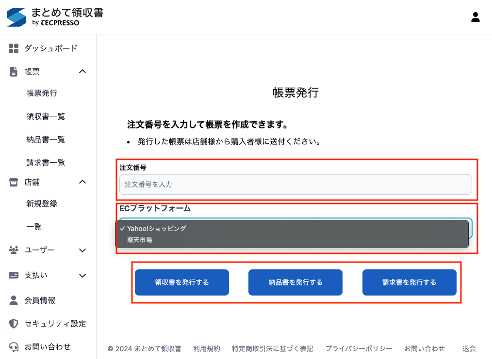The width and height of the screenshot is (492, 359).
Task: Click the 店舗 store icon
Action: tap(14, 182)
